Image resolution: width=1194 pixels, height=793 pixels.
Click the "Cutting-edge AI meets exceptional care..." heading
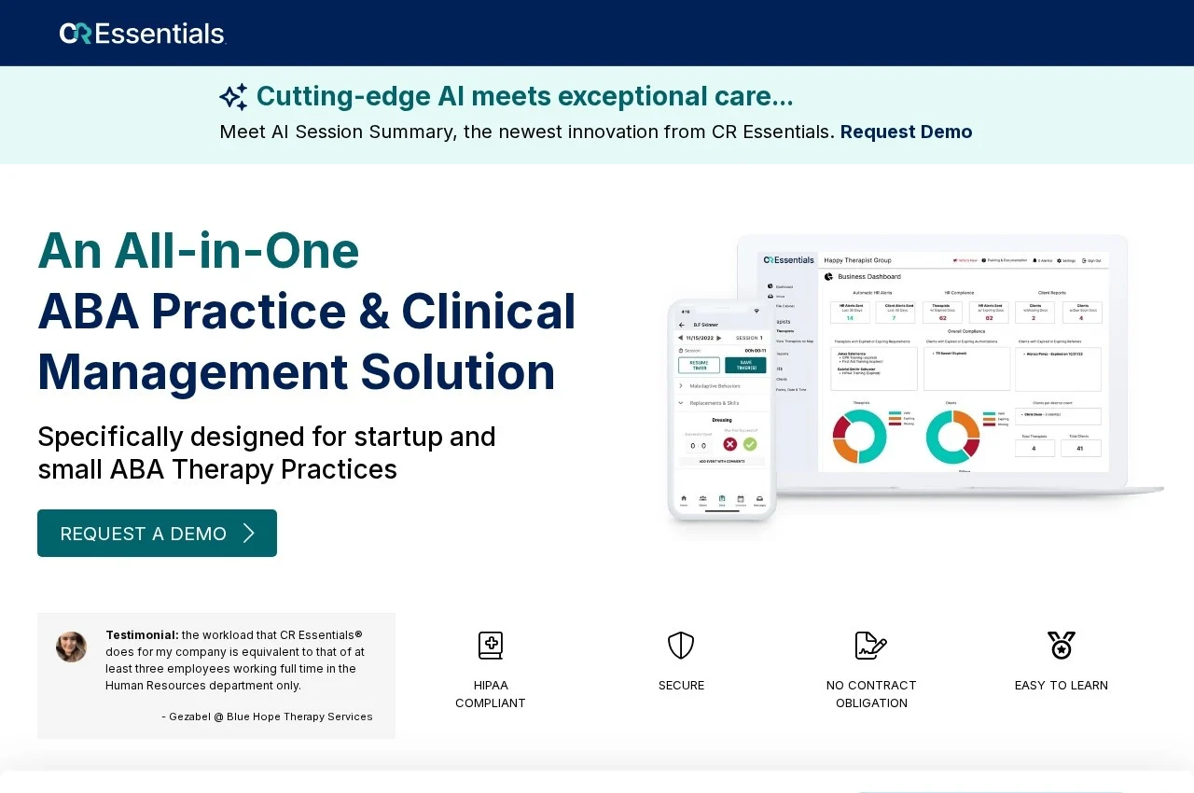coord(525,96)
